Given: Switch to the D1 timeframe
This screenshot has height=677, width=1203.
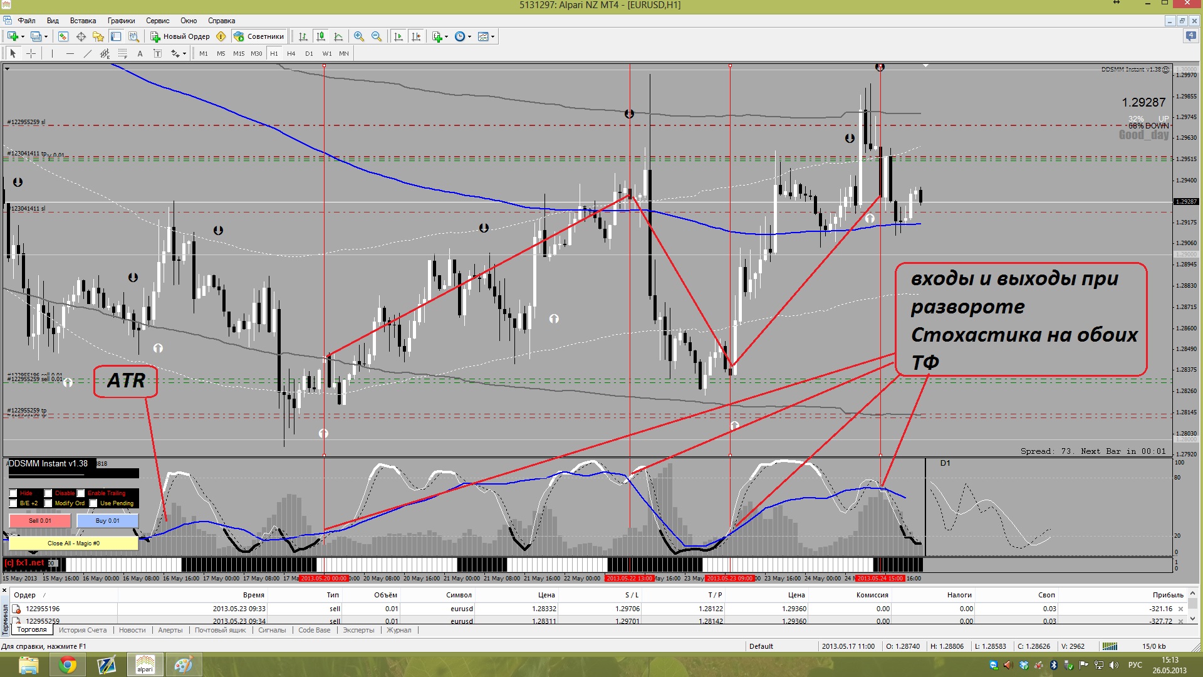Looking at the screenshot, I should point(309,53).
